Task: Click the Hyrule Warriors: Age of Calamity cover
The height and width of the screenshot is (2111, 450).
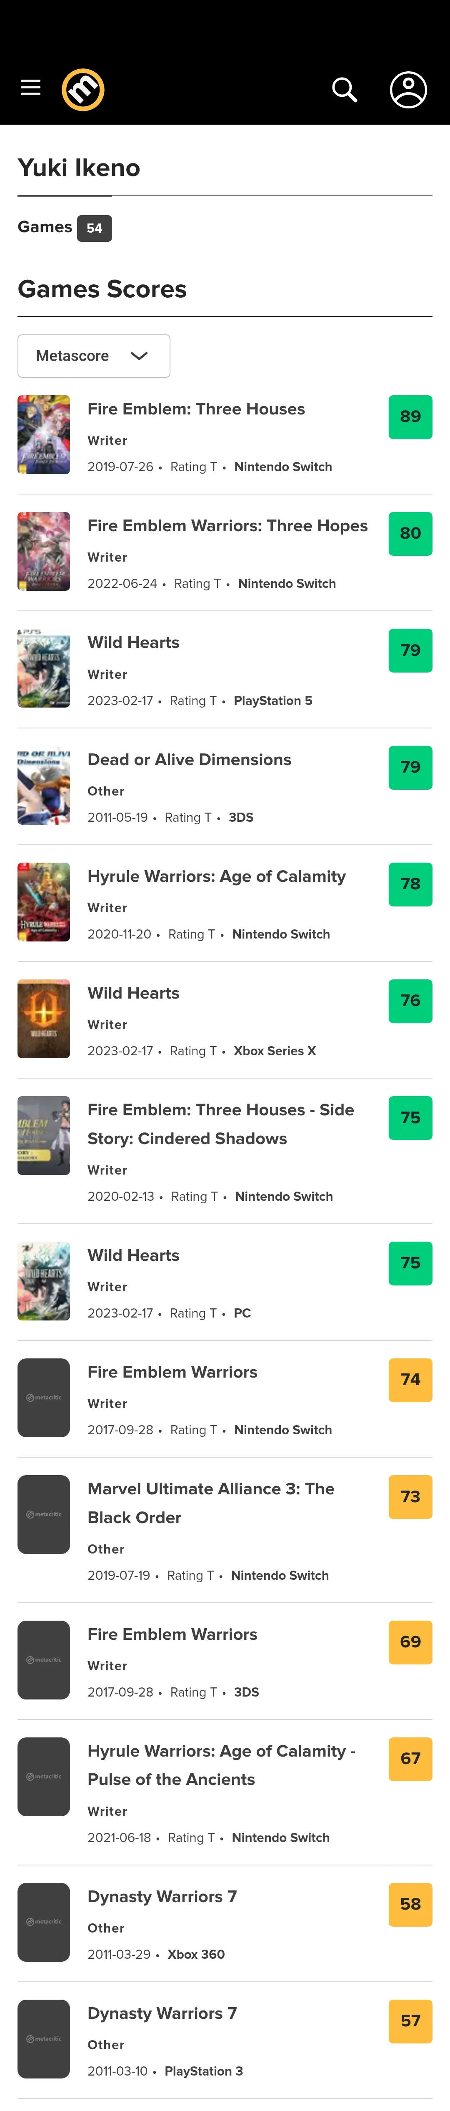Action: click(x=43, y=901)
